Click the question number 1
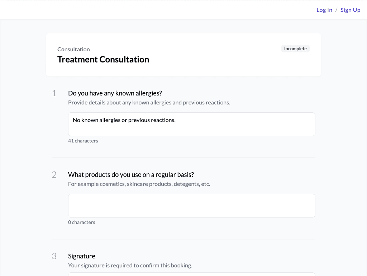Image resolution: width=367 pixels, height=276 pixels. pos(54,94)
